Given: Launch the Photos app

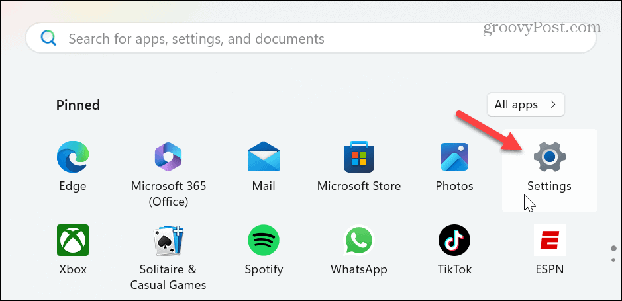Looking at the screenshot, I should [454, 157].
